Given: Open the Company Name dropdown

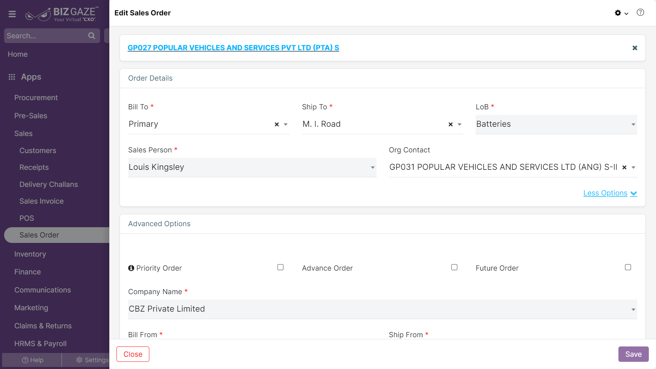Looking at the screenshot, I should pyautogui.click(x=382, y=309).
